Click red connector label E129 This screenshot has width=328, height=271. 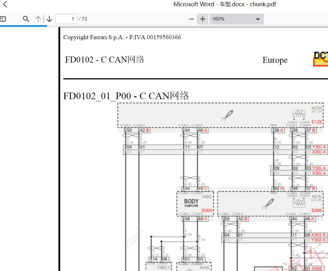pos(317,122)
